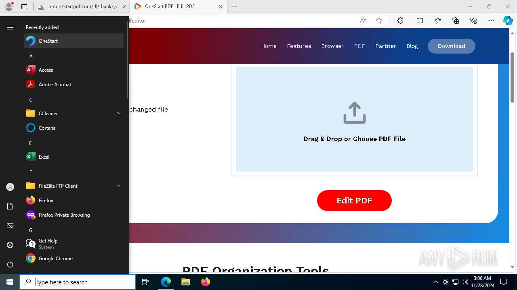This screenshot has height=290, width=517.
Task: Expand the CCleaner folder
Action: tap(74, 113)
